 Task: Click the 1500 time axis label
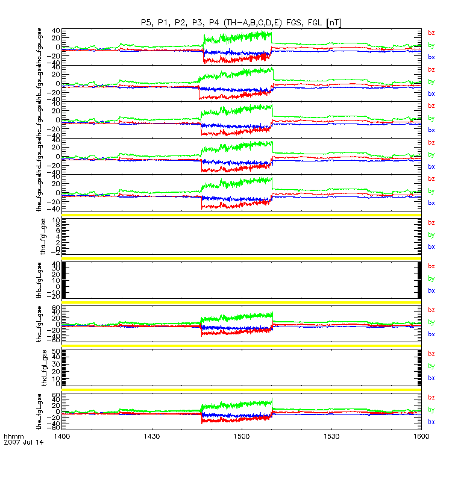pyautogui.click(x=242, y=436)
